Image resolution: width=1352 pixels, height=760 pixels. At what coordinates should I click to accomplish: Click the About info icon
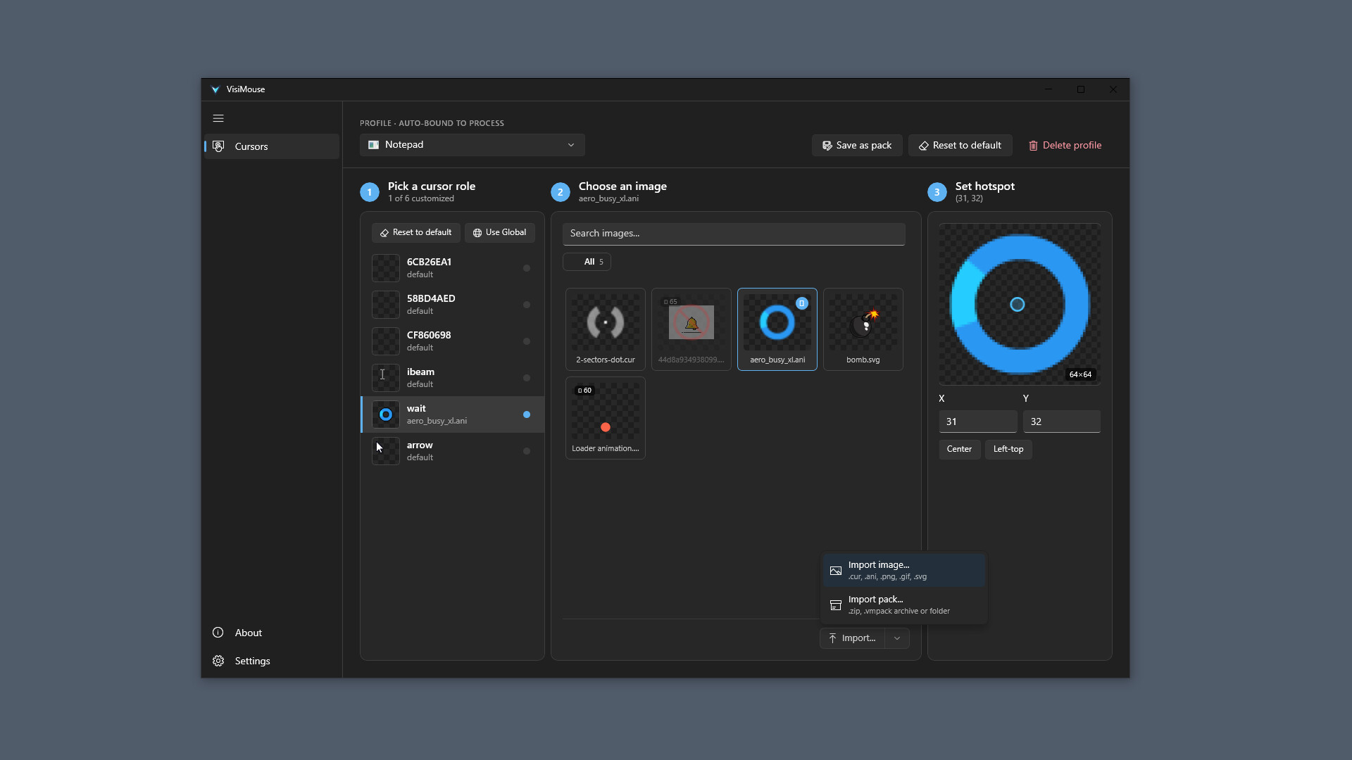218,633
